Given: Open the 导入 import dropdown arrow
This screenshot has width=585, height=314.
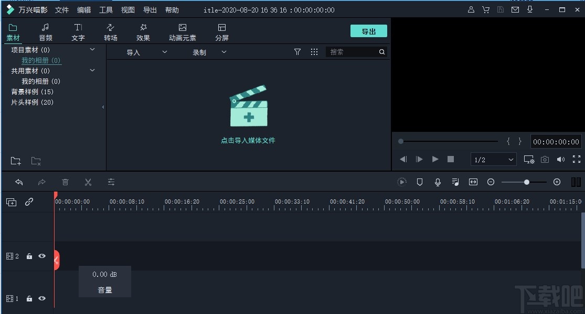Looking at the screenshot, I should [164, 52].
